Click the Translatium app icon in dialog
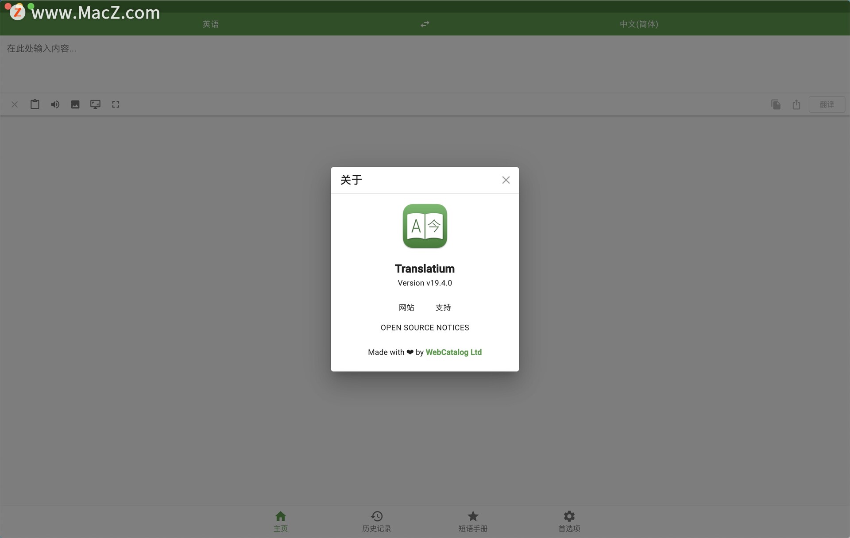 click(425, 226)
